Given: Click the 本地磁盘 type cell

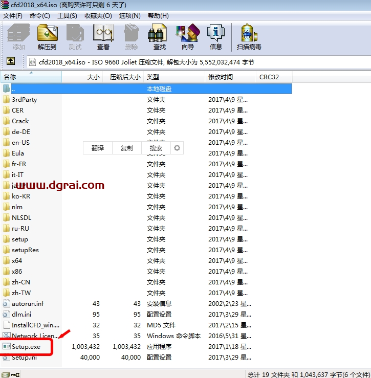Looking at the screenshot, I should point(159,88).
